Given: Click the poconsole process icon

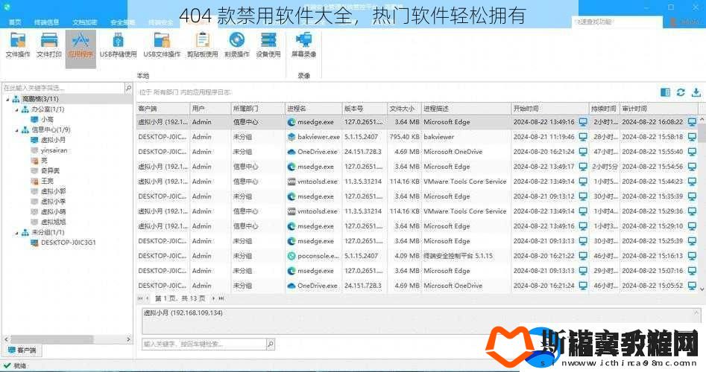Looking at the screenshot, I should pyautogui.click(x=291, y=256).
